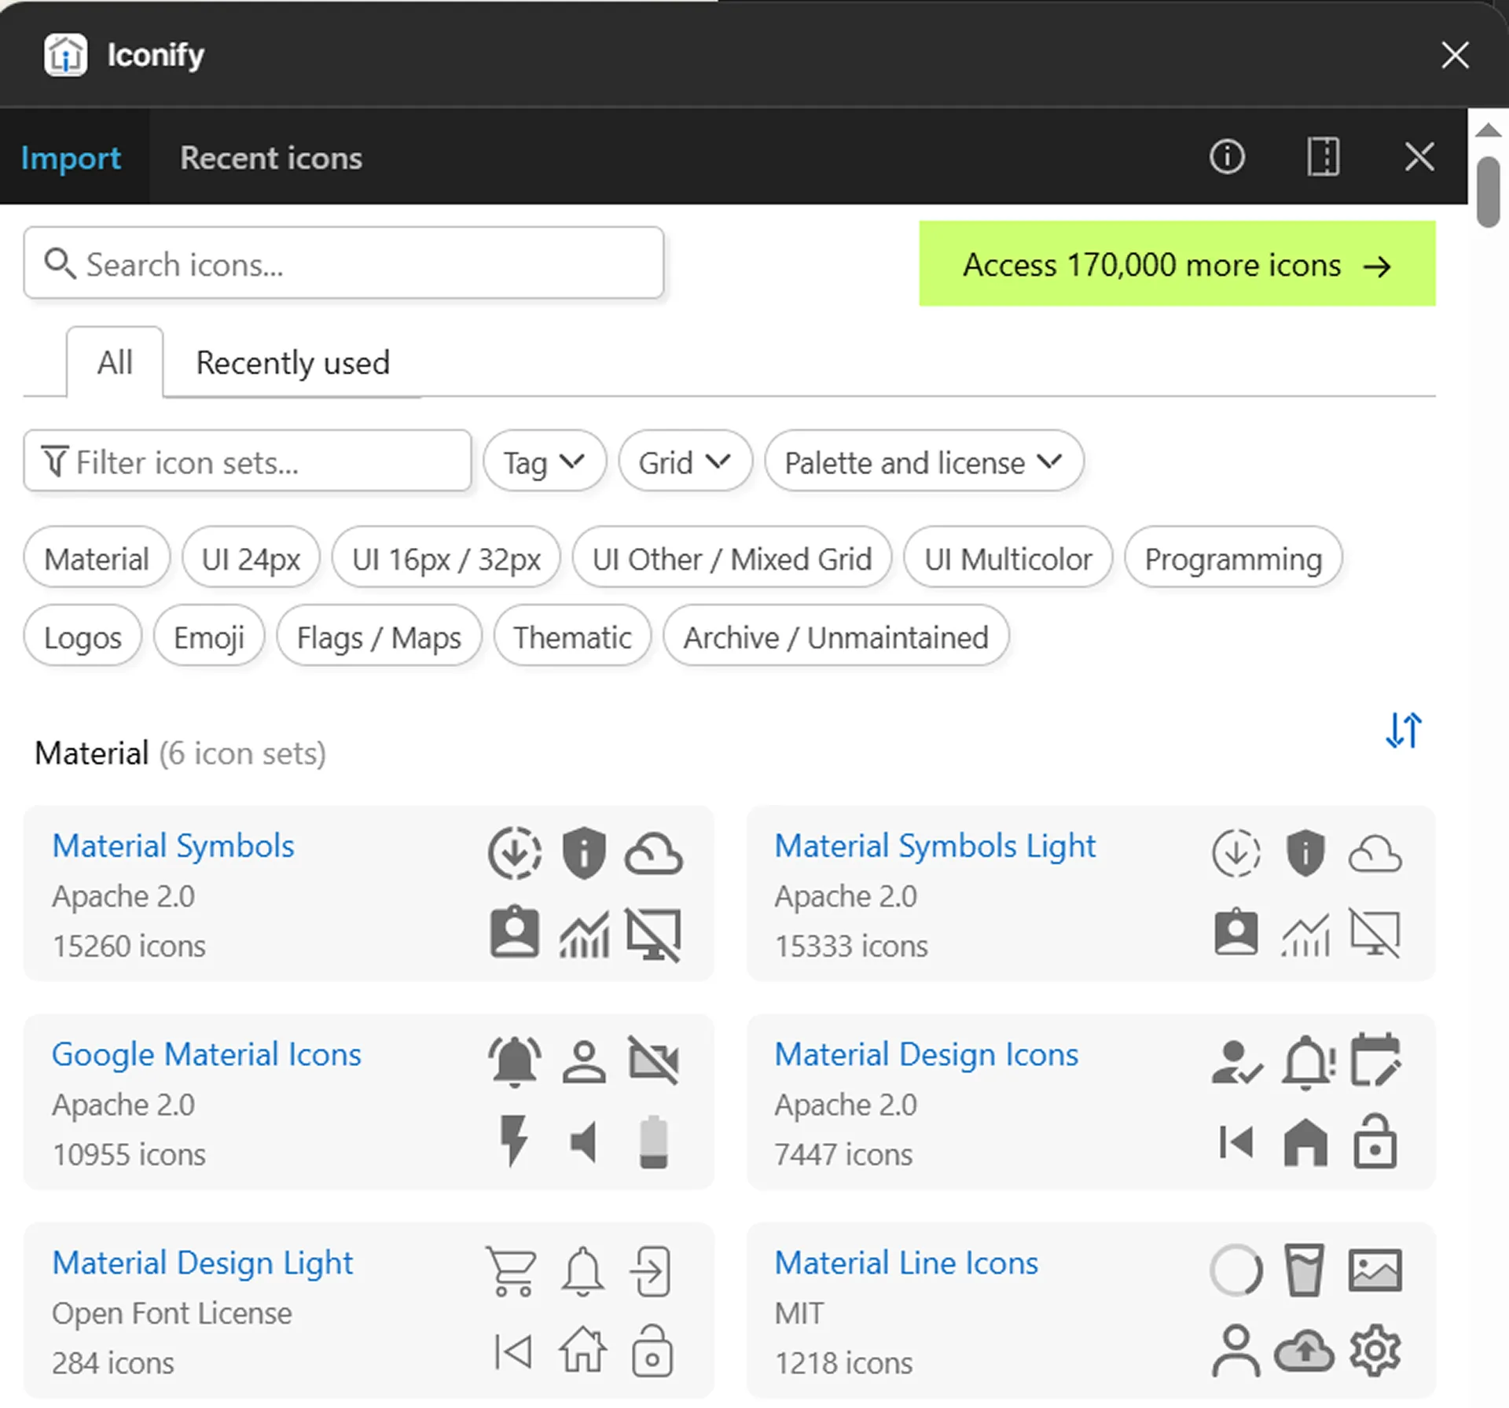Screen dimensions: 1509x1408
Task: Expand the Tag dropdown
Action: pyautogui.click(x=545, y=461)
